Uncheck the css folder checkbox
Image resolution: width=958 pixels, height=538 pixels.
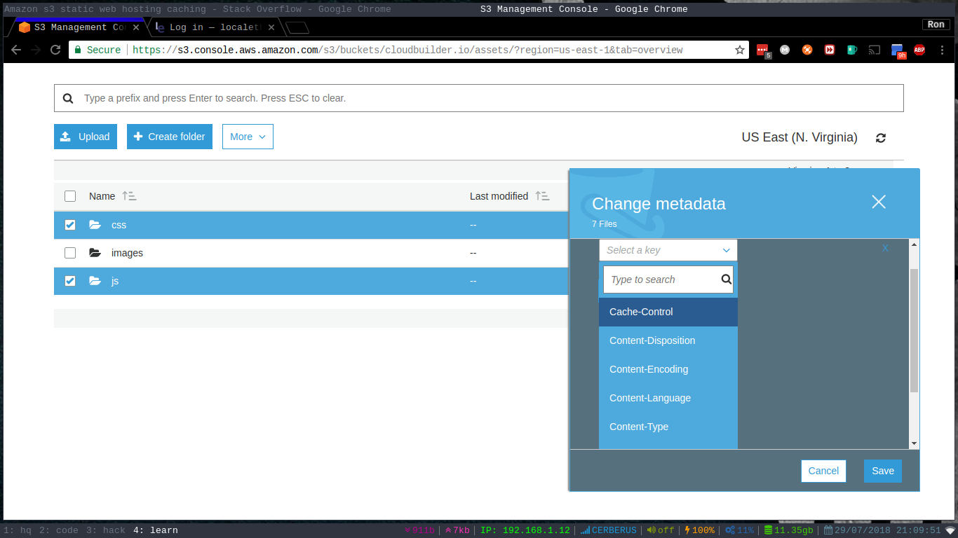(70, 225)
